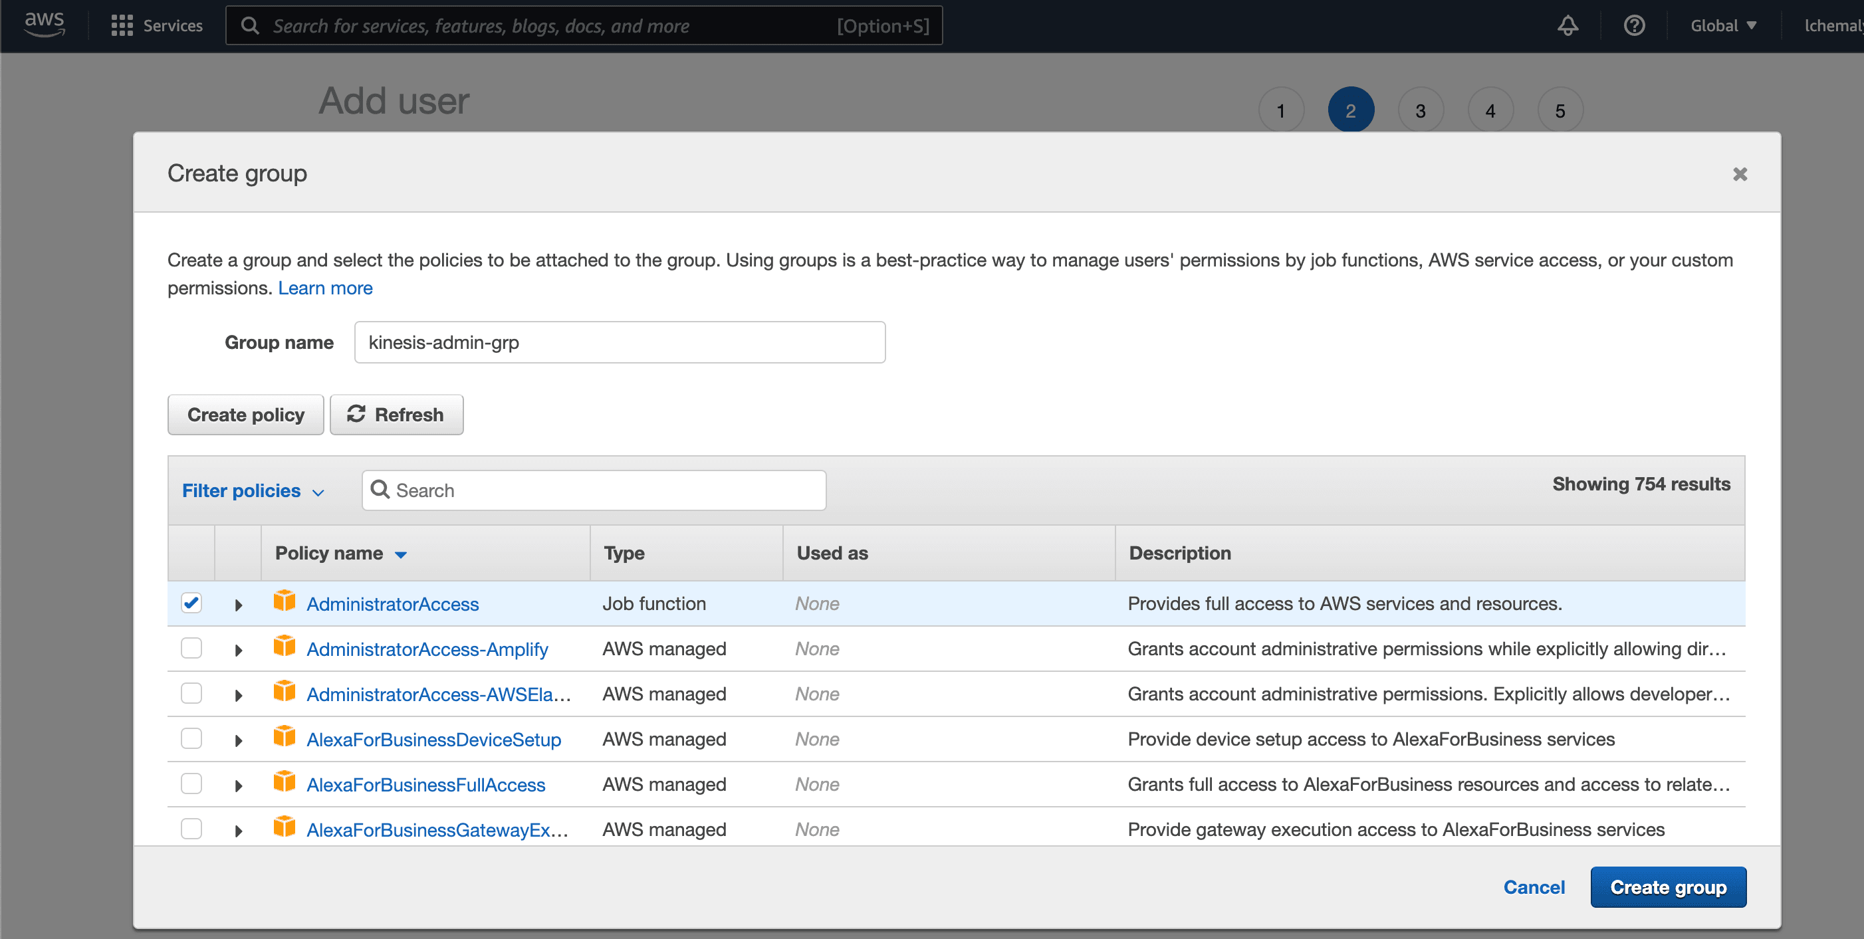1864x939 pixels.
Task: Click the help question mark icon
Action: [1631, 25]
